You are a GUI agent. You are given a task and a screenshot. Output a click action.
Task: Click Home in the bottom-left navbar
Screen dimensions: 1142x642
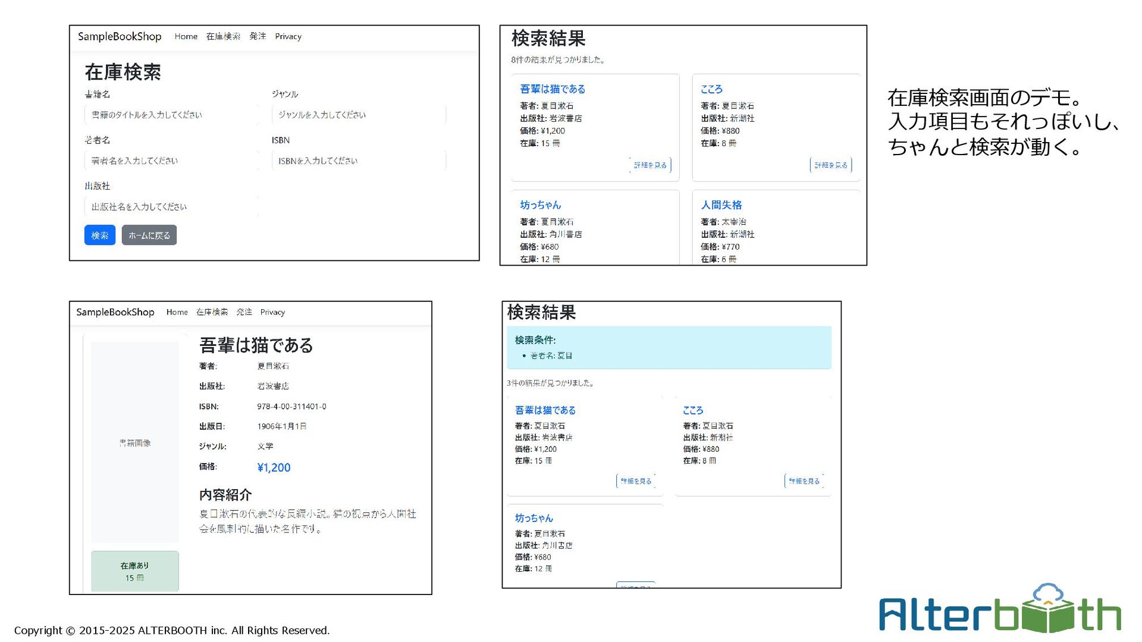pos(177,312)
